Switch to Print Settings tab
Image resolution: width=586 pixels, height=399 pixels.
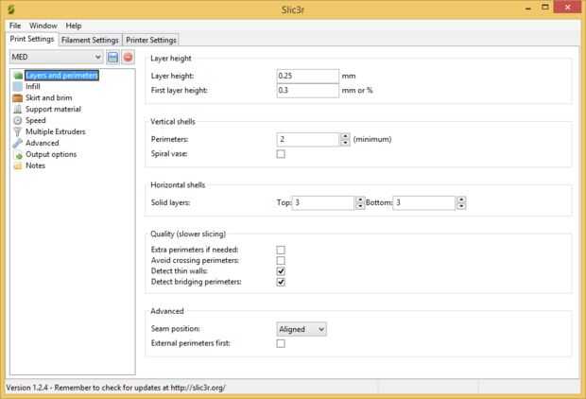coord(32,40)
